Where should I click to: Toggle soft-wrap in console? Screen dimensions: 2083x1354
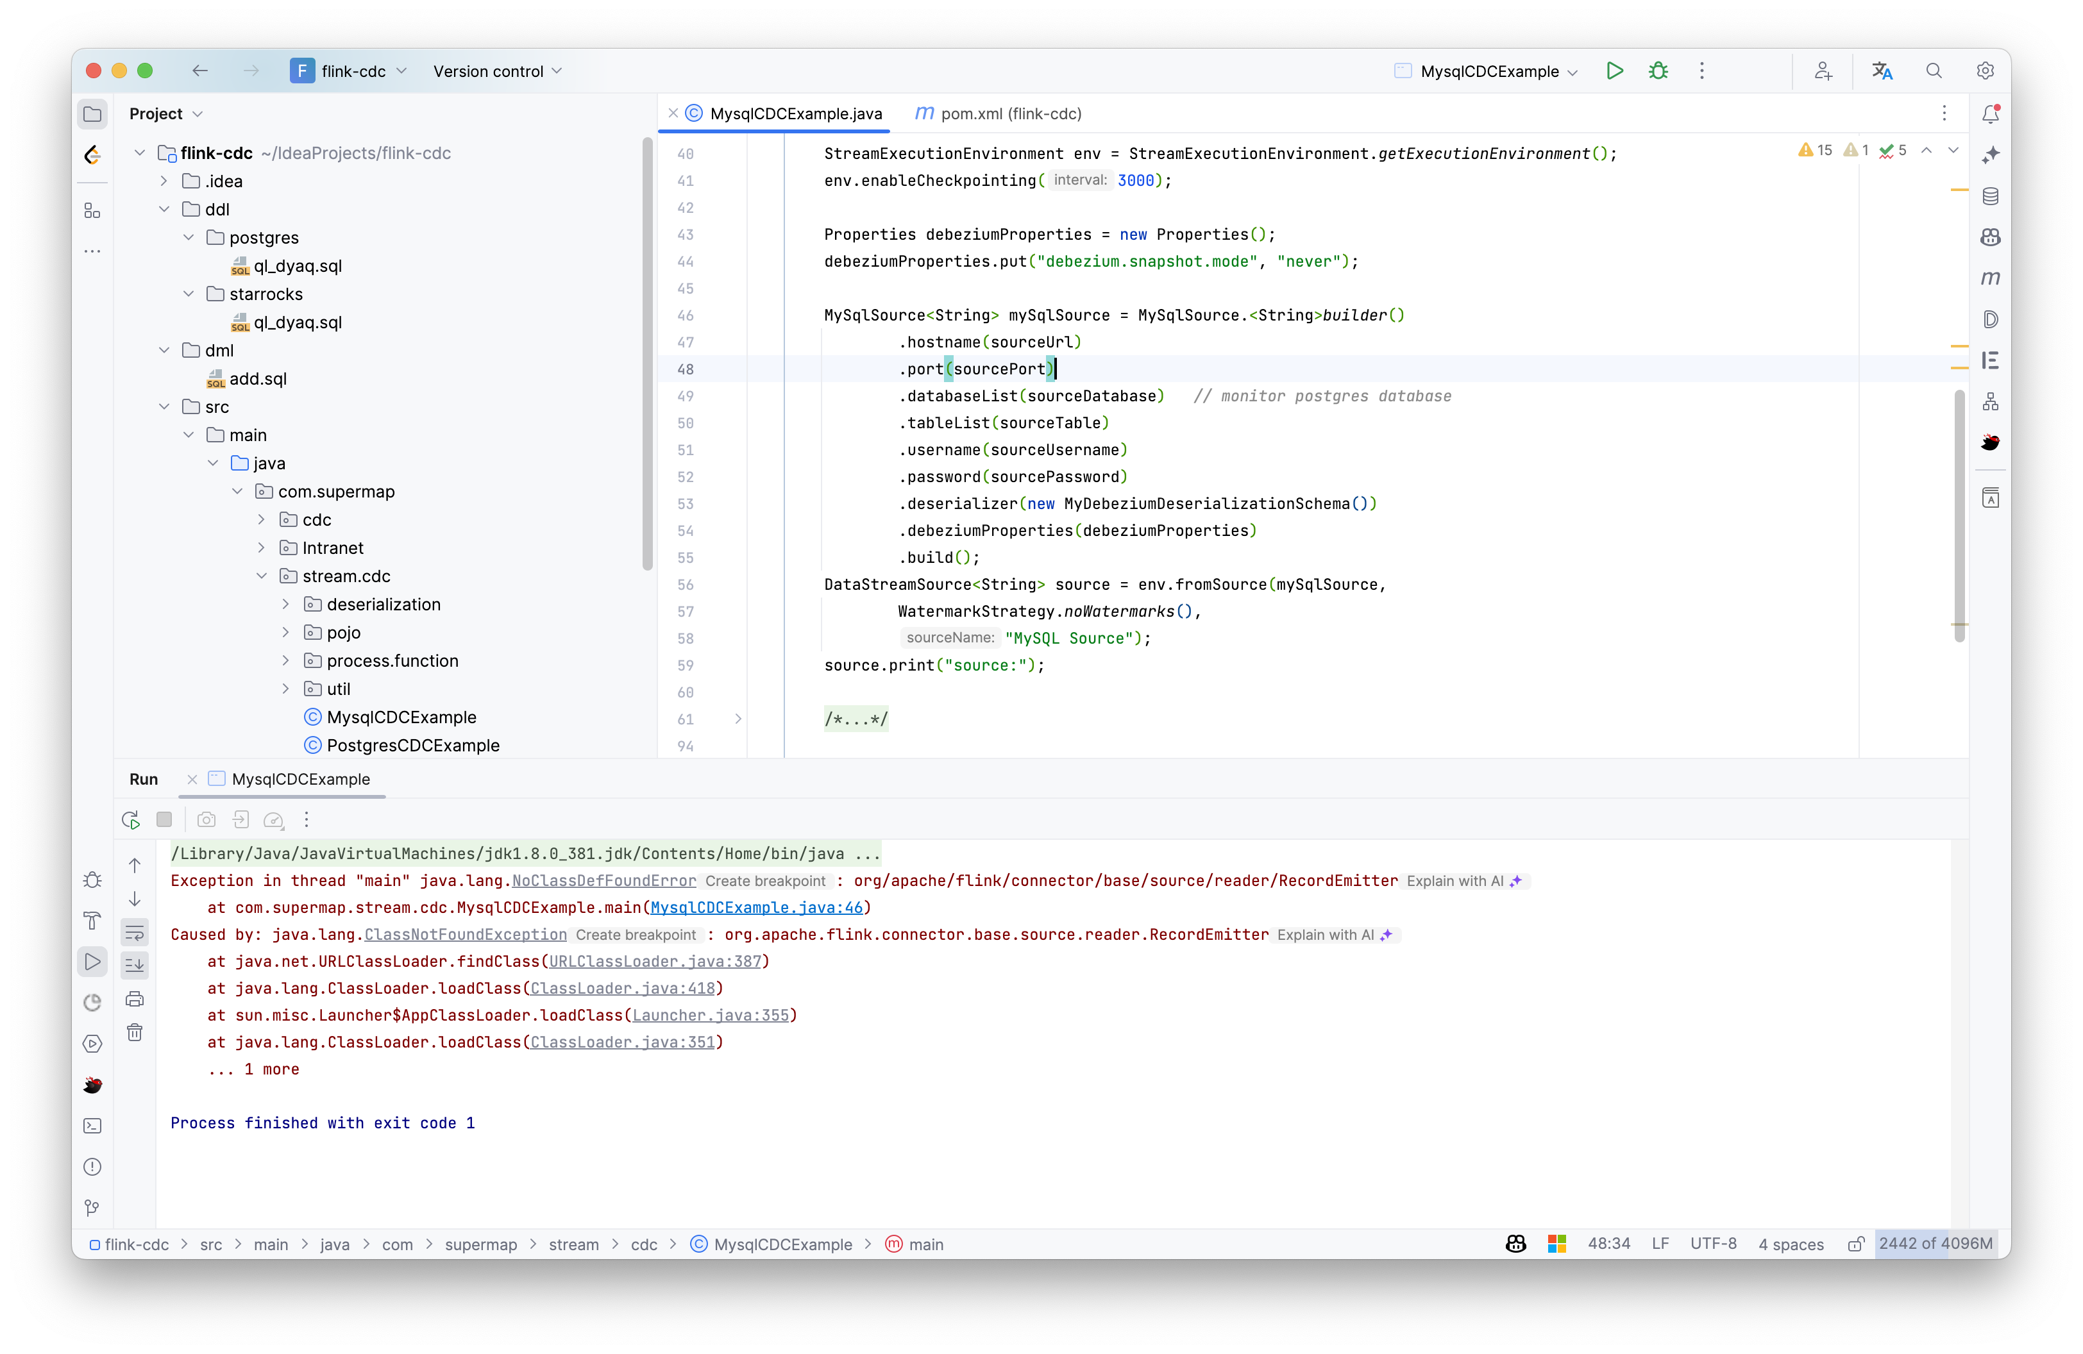135,932
